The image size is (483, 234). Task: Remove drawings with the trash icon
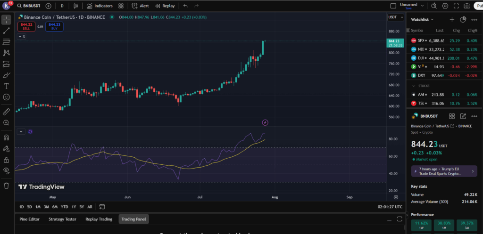click(7, 186)
